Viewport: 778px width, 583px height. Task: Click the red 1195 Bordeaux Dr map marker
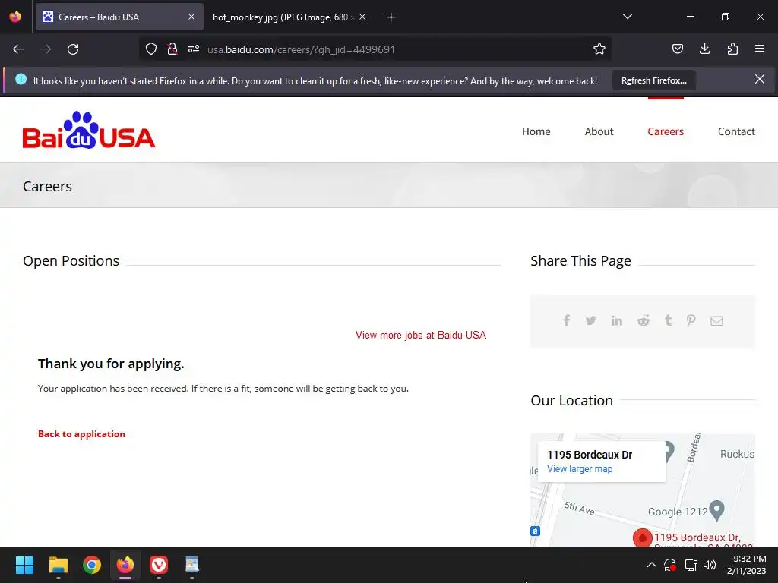642,538
